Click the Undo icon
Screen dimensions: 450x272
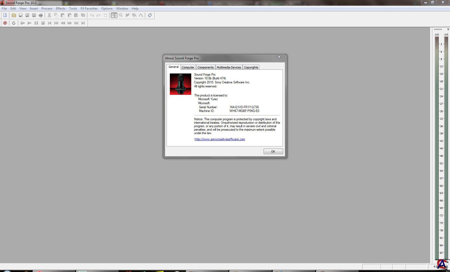click(x=92, y=15)
